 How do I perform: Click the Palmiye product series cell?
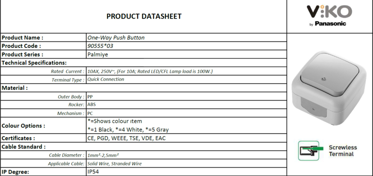coord(186,54)
